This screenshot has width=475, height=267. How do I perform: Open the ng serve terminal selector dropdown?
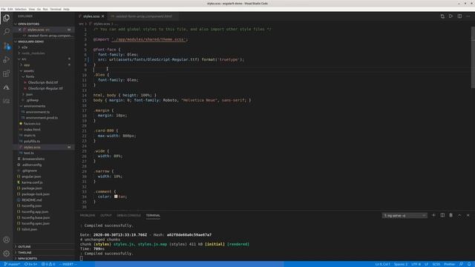coord(404,216)
